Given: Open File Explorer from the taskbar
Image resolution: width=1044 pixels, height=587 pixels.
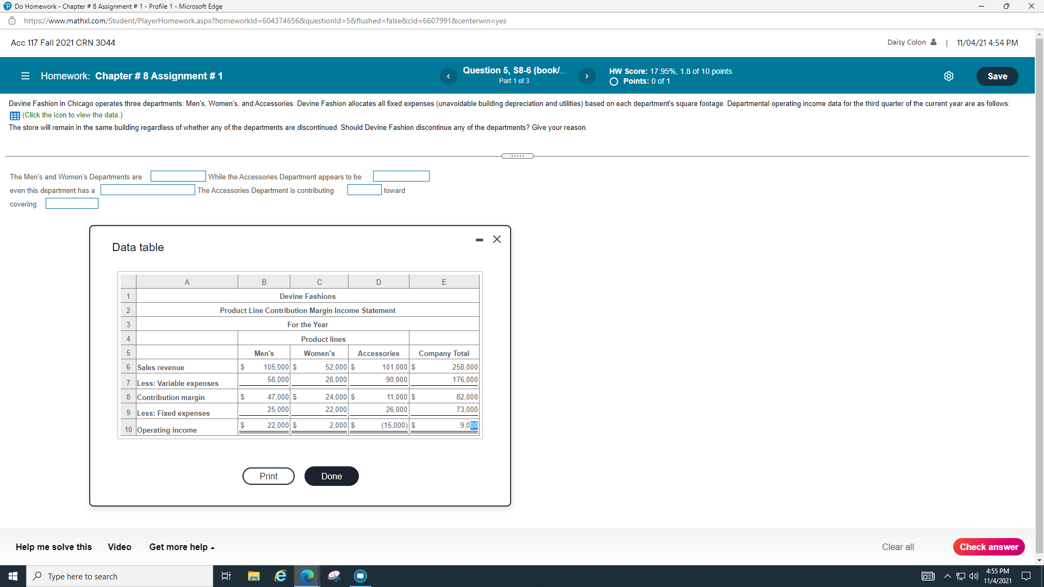Looking at the screenshot, I should (x=253, y=576).
